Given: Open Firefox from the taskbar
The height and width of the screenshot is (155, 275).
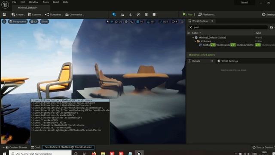Looking at the screenshot, I should point(94,153).
